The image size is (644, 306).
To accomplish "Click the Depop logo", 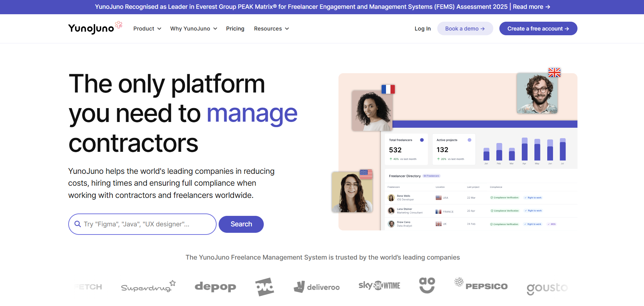I will click(x=215, y=287).
